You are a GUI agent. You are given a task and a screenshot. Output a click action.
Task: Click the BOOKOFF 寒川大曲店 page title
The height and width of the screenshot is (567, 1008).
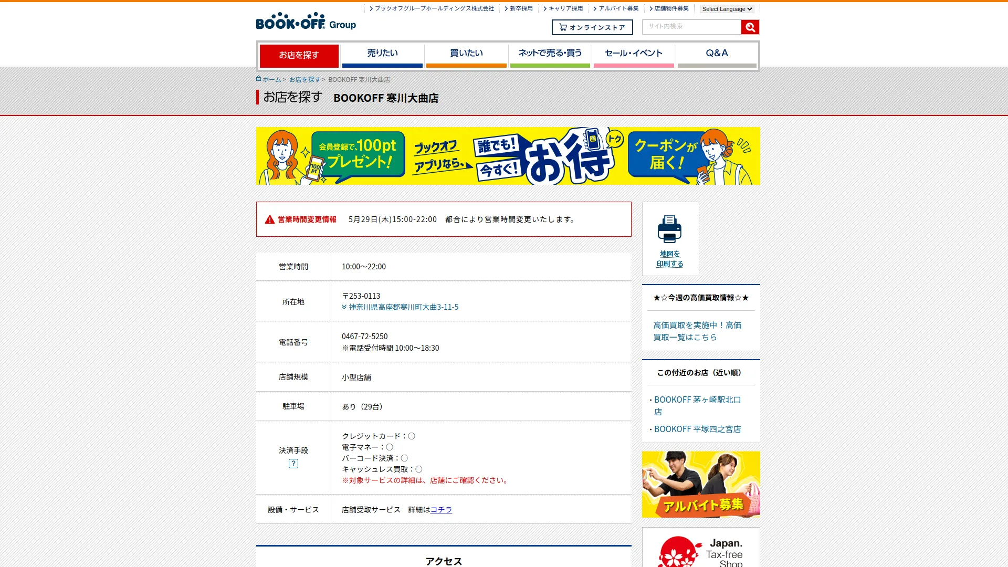click(x=386, y=98)
